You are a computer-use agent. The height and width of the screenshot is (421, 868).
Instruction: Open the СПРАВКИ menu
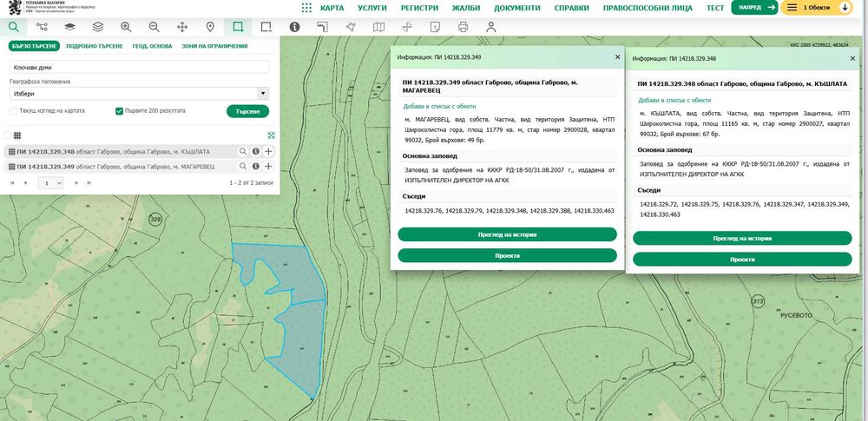(571, 9)
